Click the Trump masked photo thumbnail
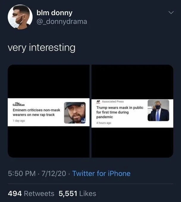This screenshot has width=181, height=202. [x=158, y=110]
